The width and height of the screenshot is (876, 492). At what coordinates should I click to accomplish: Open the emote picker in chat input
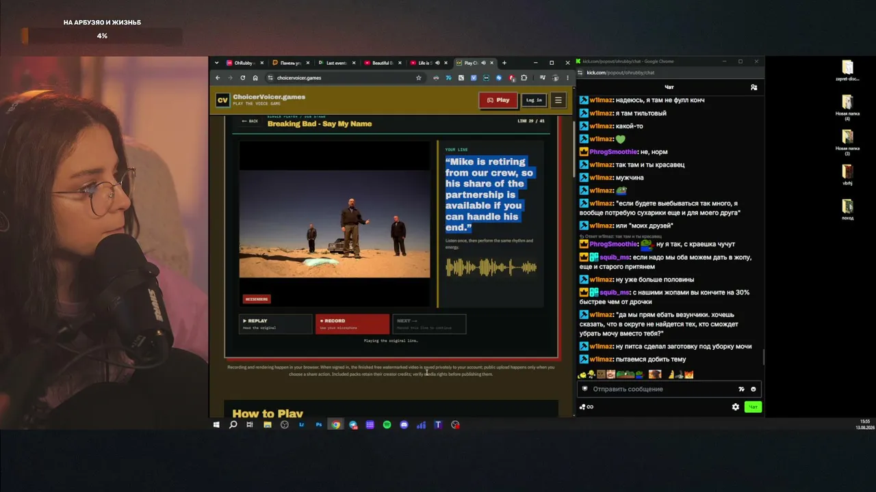tap(753, 389)
